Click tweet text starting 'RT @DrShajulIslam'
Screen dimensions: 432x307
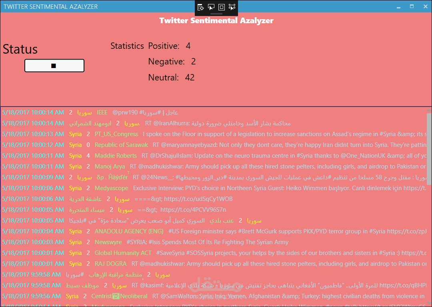(x=284, y=156)
